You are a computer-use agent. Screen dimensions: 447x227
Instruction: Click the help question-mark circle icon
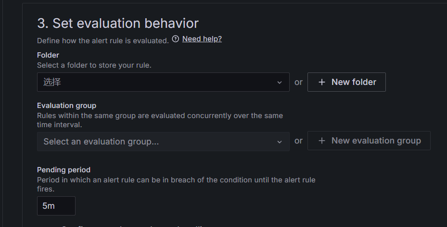coord(176,39)
